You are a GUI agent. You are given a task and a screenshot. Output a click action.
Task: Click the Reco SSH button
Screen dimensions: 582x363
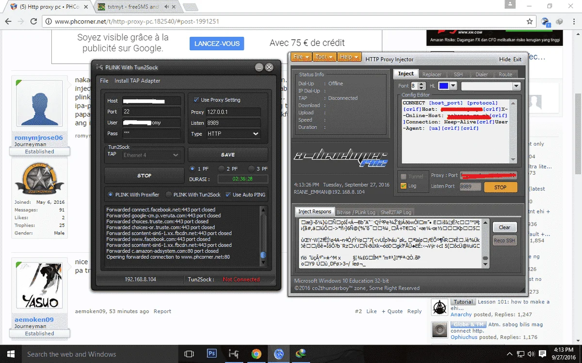pos(504,241)
